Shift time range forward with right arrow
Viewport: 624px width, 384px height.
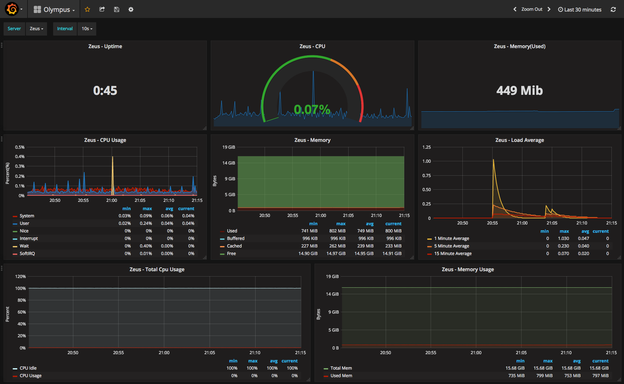(549, 9)
